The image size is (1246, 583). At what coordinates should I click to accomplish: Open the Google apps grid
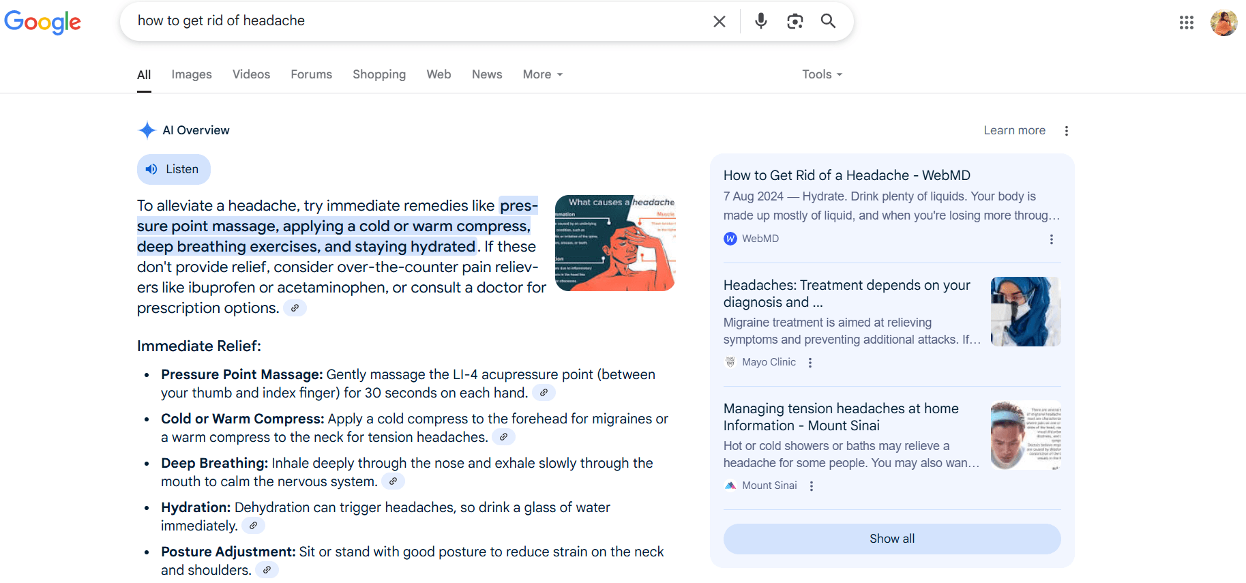click(1187, 23)
